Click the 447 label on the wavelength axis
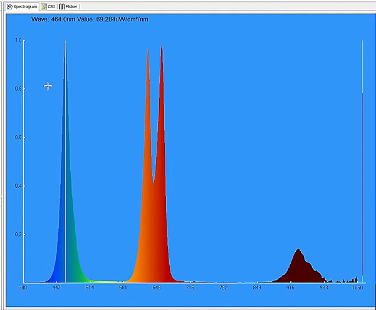The width and height of the screenshot is (376, 310). click(56, 288)
